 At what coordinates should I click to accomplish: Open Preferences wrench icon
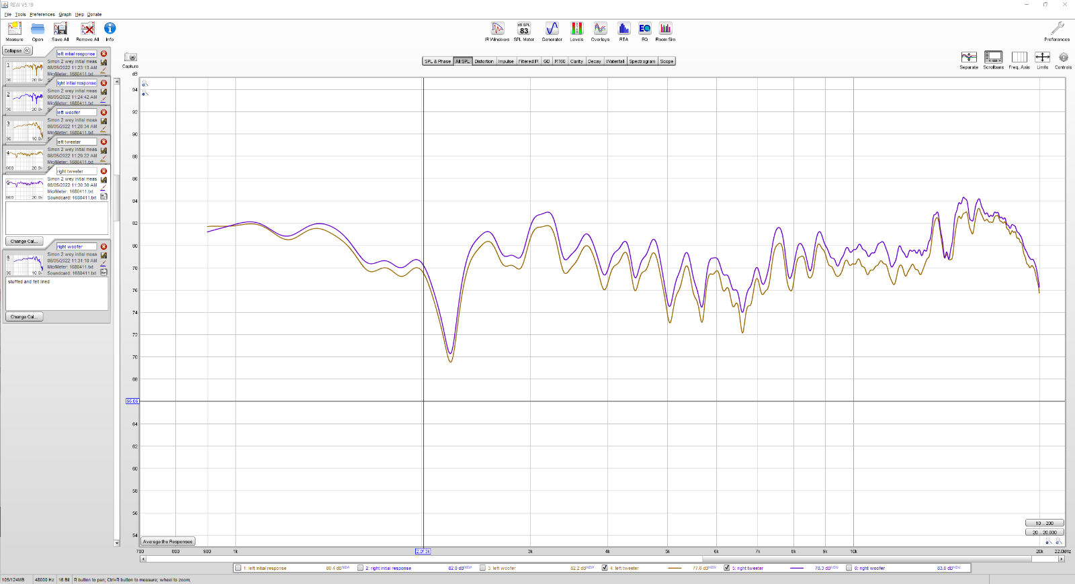point(1057,31)
